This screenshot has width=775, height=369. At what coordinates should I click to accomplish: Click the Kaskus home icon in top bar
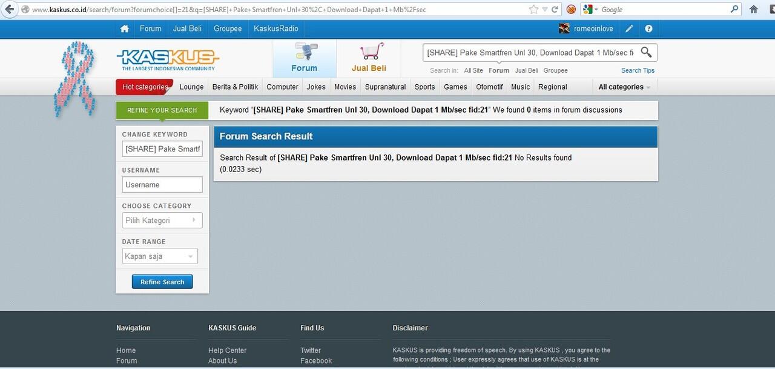point(124,28)
